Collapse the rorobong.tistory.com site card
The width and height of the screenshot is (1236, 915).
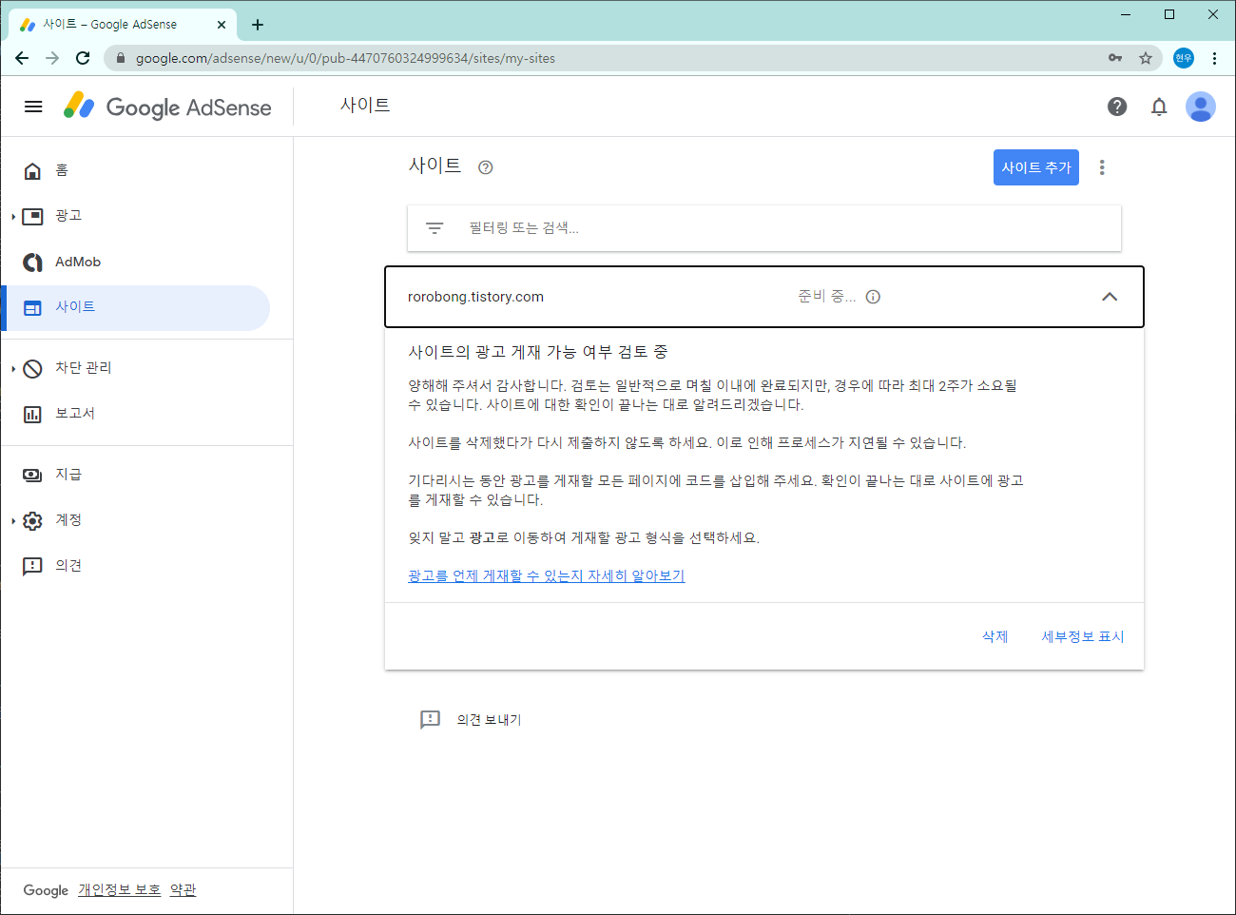pos(1109,297)
